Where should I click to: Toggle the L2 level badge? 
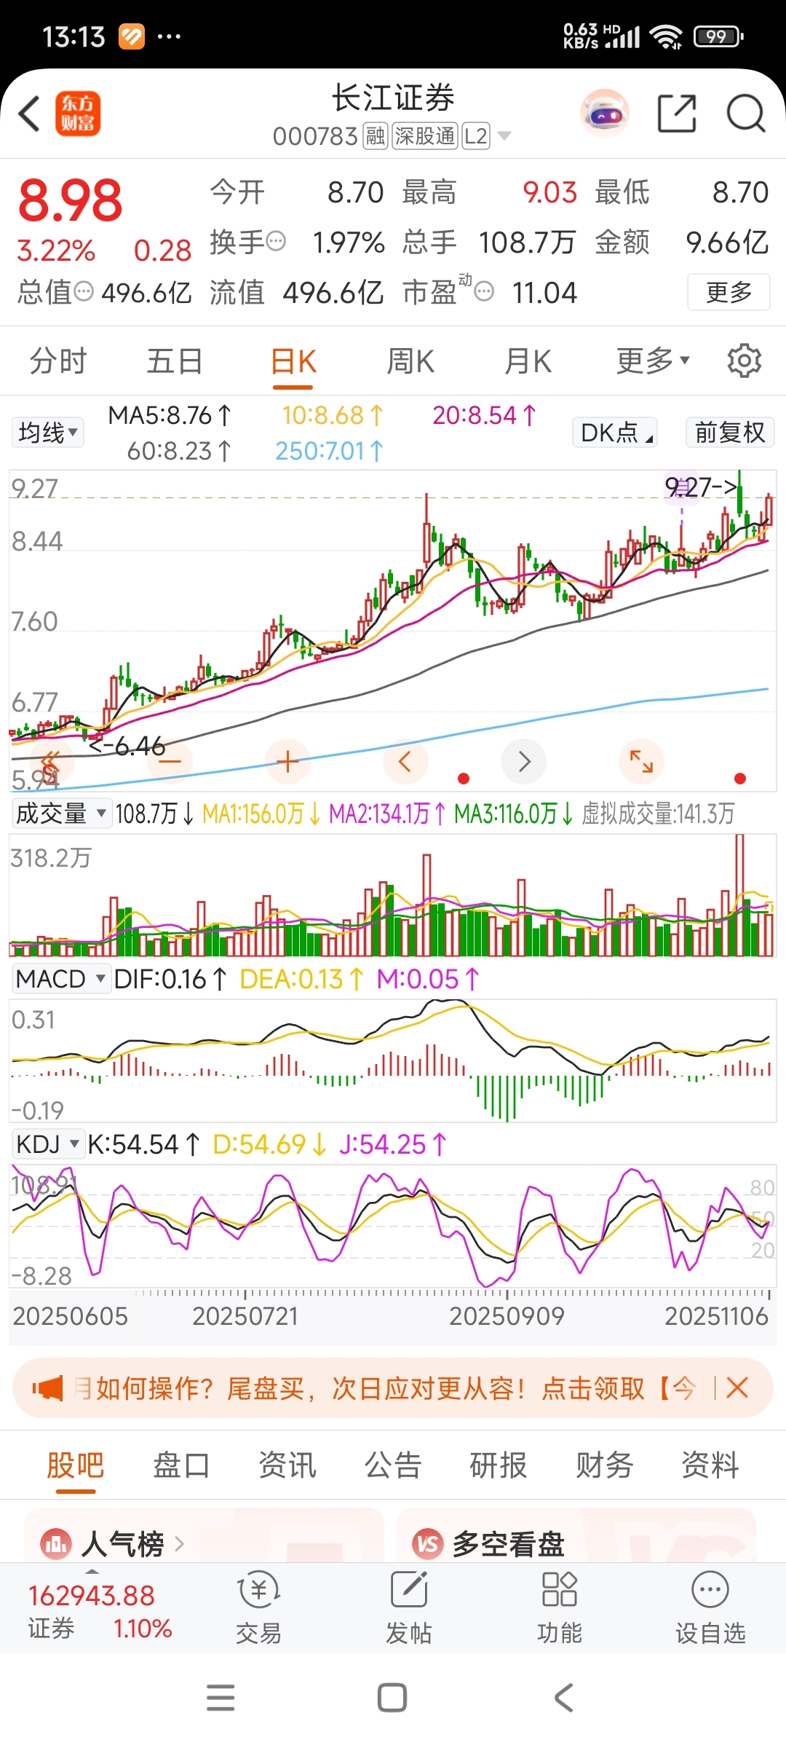(476, 136)
